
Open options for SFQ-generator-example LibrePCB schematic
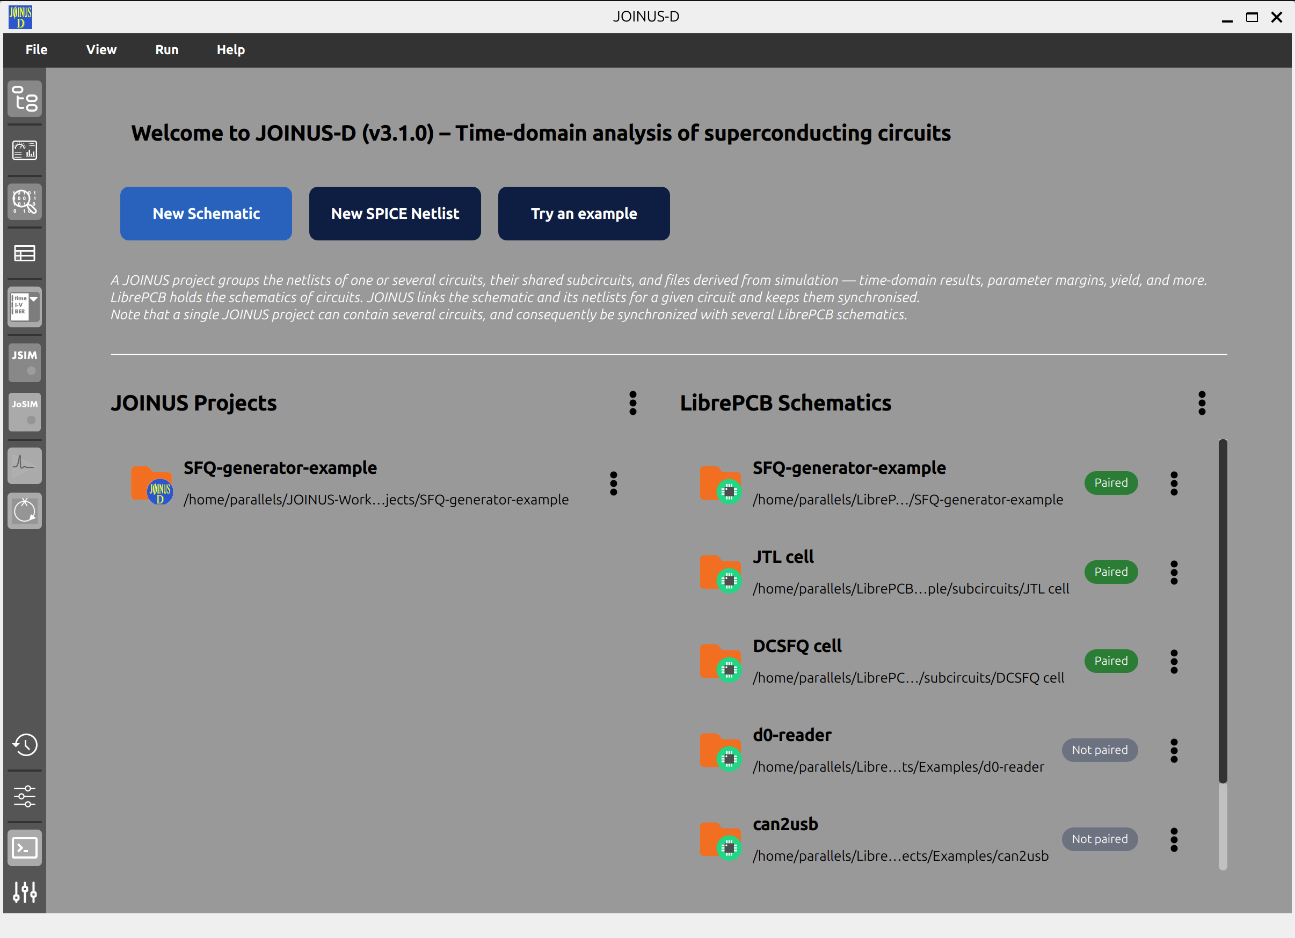pyautogui.click(x=1174, y=484)
